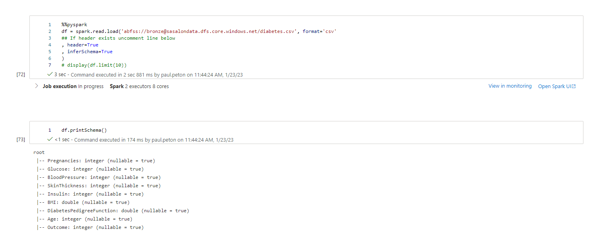589x240 pixels.
Task: Click the external link icon beside Open Spark UI
Action: [x=574, y=86]
